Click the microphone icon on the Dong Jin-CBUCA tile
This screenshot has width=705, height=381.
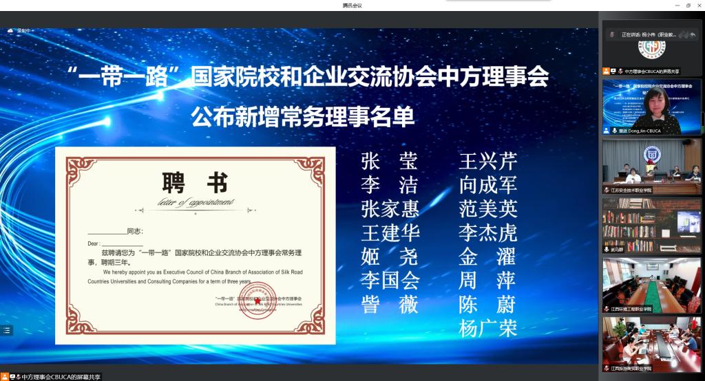pyautogui.click(x=614, y=131)
